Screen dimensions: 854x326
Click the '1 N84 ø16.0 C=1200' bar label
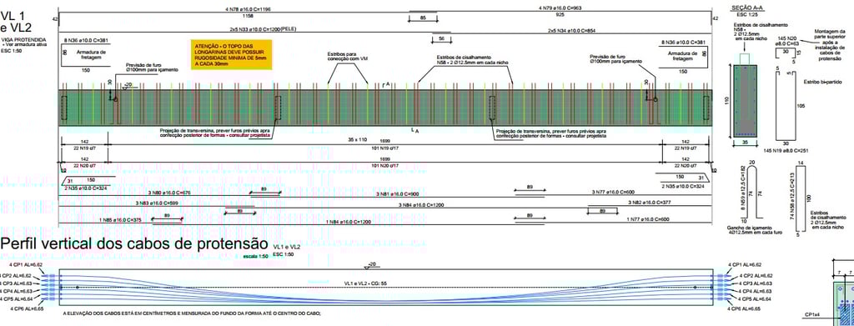tap(348, 222)
